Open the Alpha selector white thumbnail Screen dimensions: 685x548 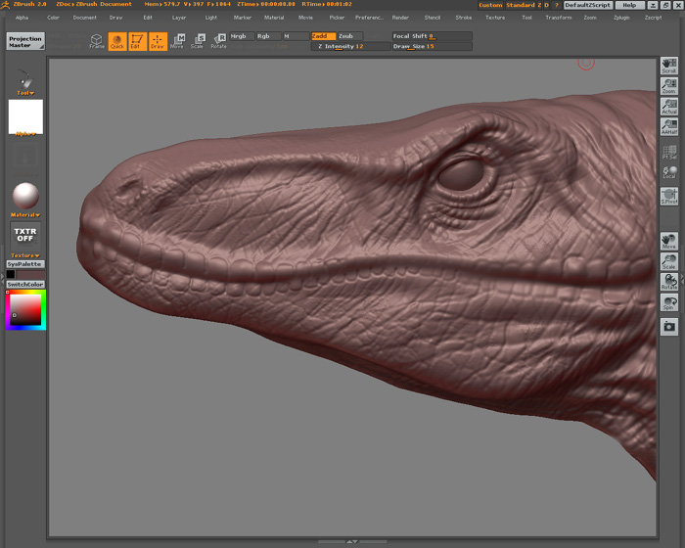pos(25,116)
